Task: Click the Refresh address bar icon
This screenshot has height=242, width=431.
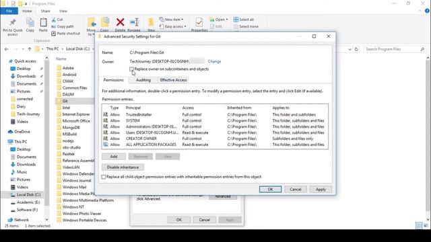Action: point(356,49)
